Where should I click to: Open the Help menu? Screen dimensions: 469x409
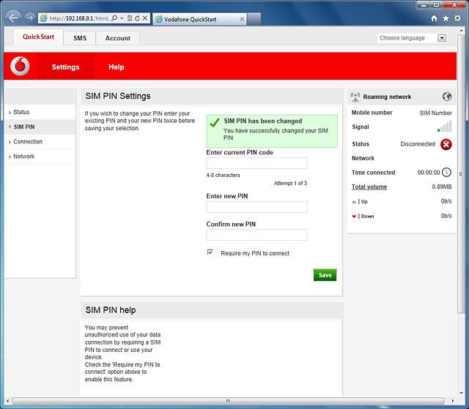pyautogui.click(x=117, y=67)
